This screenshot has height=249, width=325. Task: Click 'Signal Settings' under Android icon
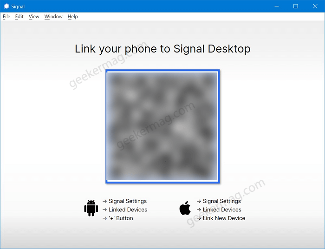[128, 201]
